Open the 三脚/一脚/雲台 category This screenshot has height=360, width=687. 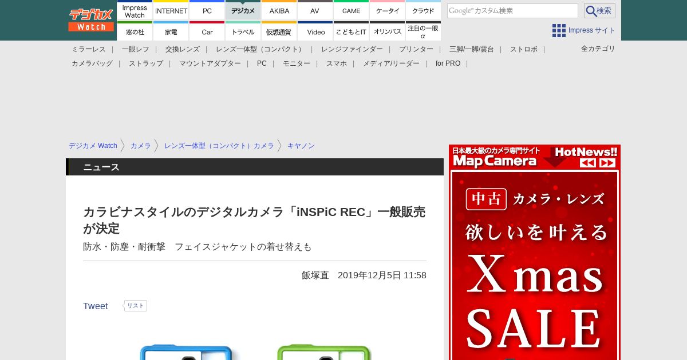[x=472, y=49]
